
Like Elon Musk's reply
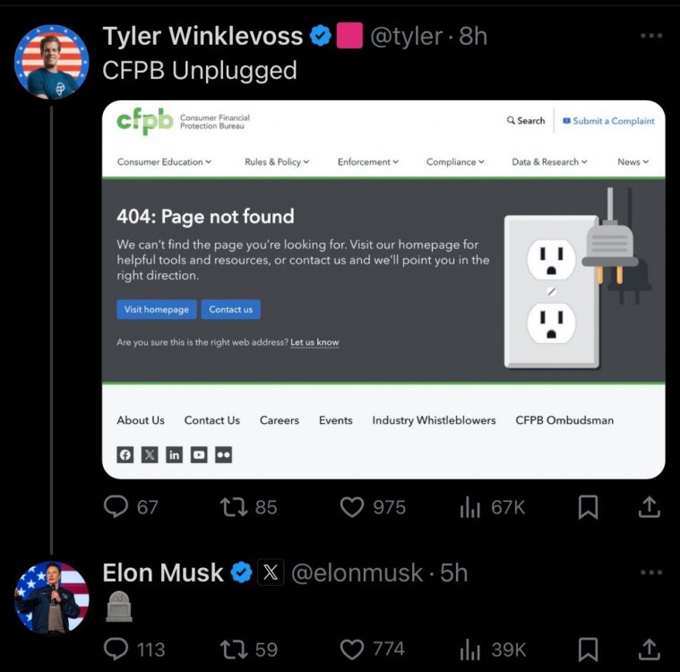click(x=352, y=649)
